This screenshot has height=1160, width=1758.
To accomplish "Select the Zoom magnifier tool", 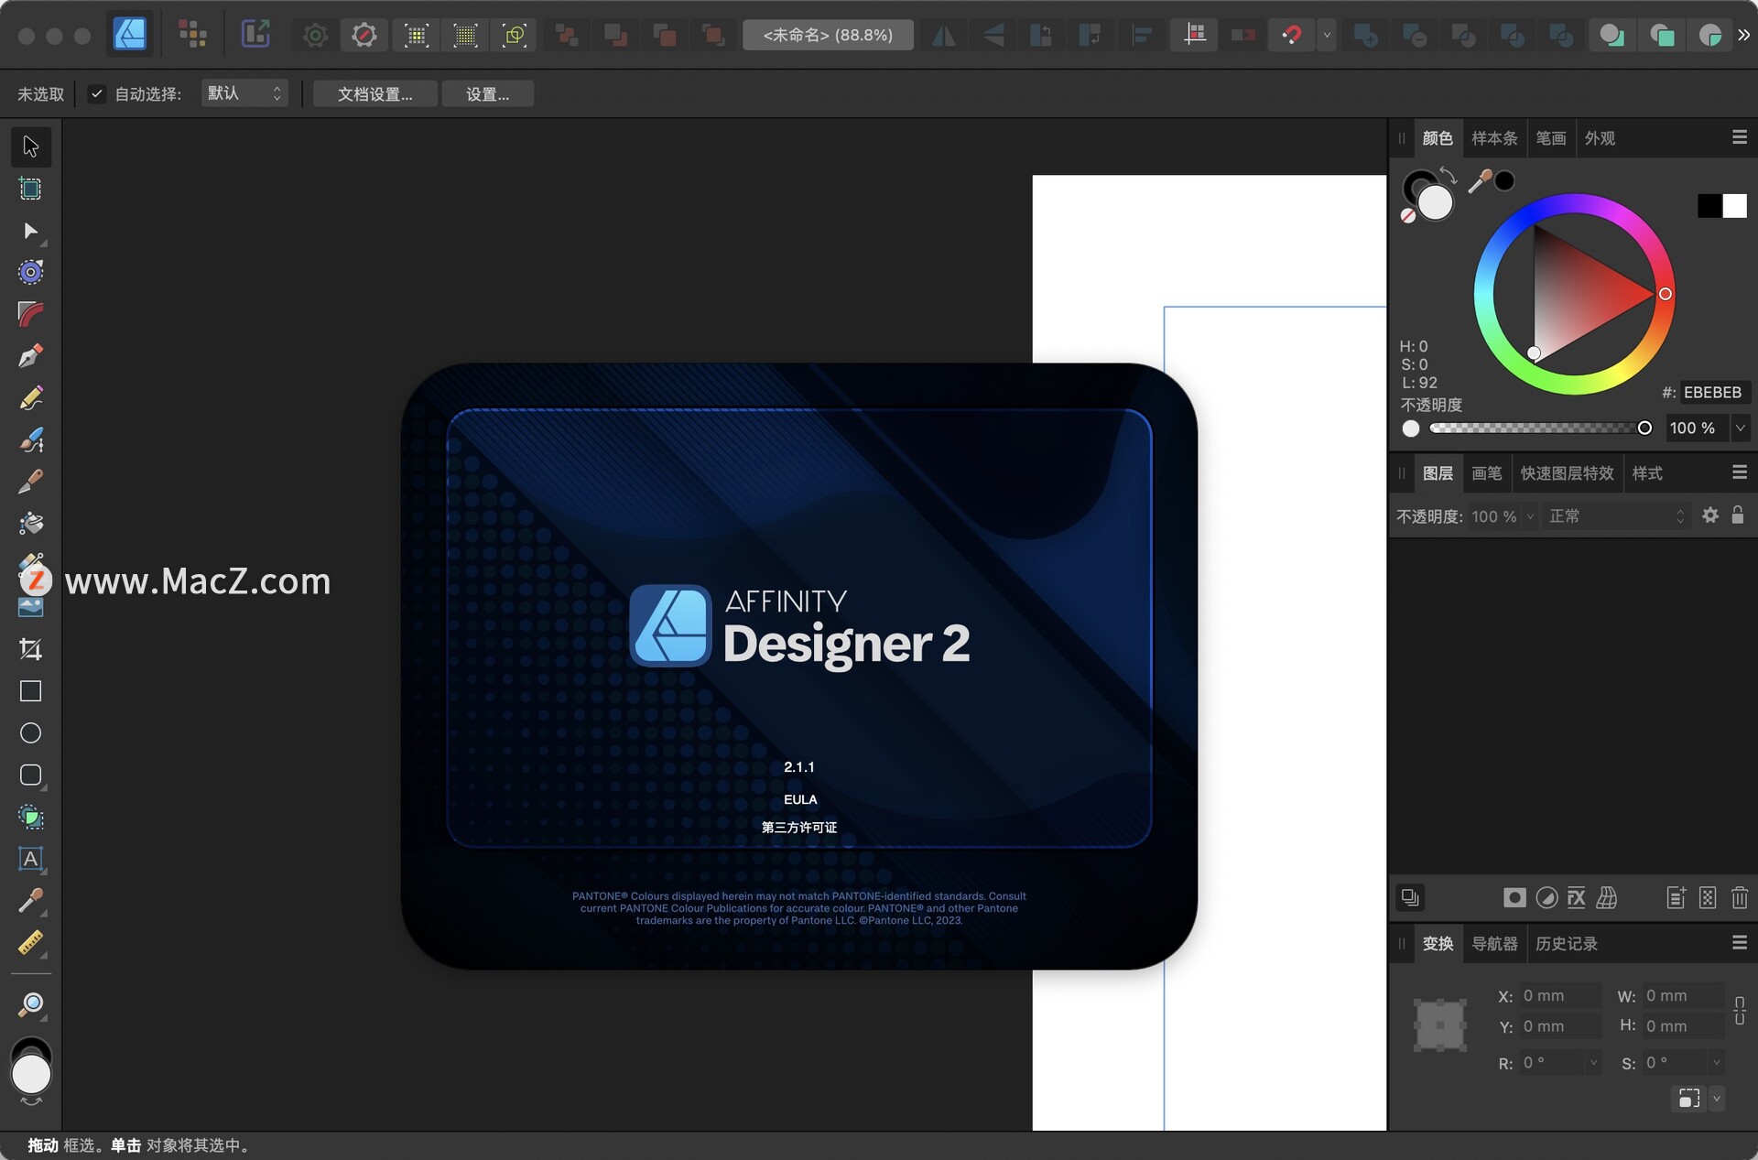I will click(x=30, y=1005).
